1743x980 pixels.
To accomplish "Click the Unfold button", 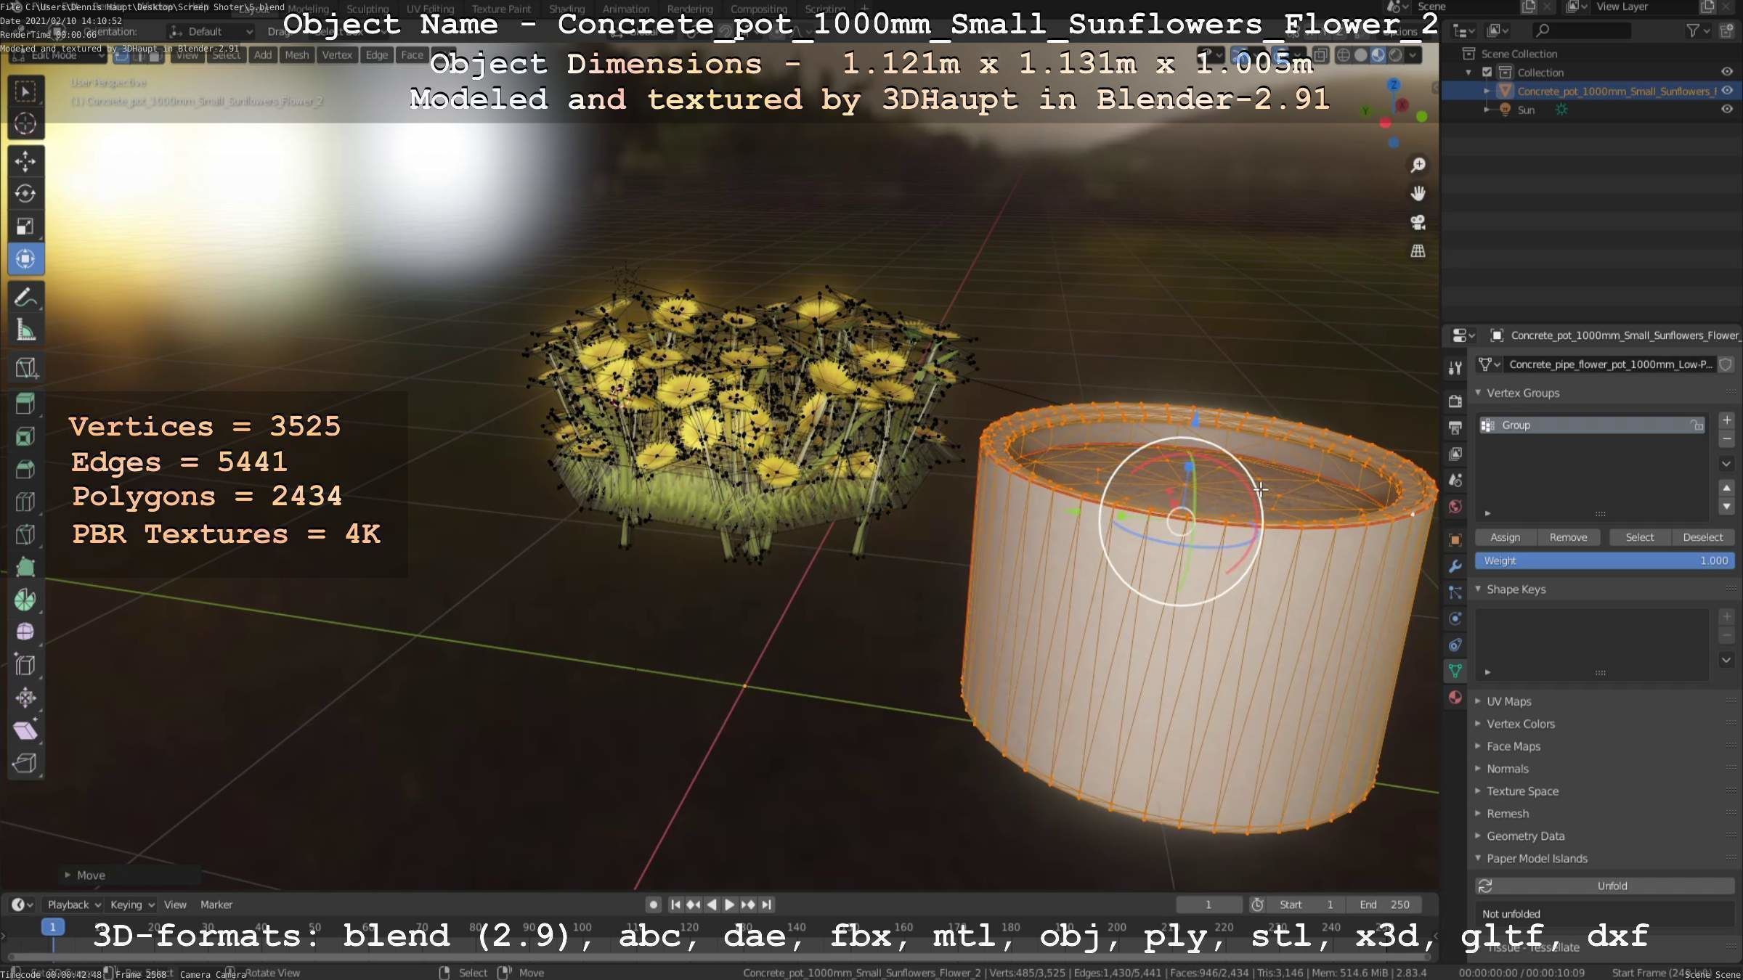I will click(x=1612, y=886).
